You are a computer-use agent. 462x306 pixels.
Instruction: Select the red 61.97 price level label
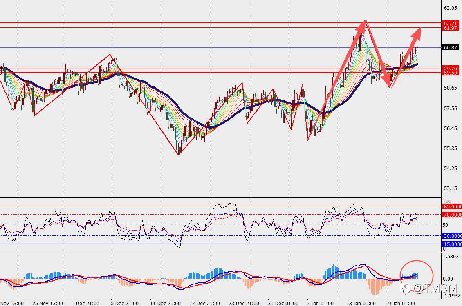tap(450, 28)
